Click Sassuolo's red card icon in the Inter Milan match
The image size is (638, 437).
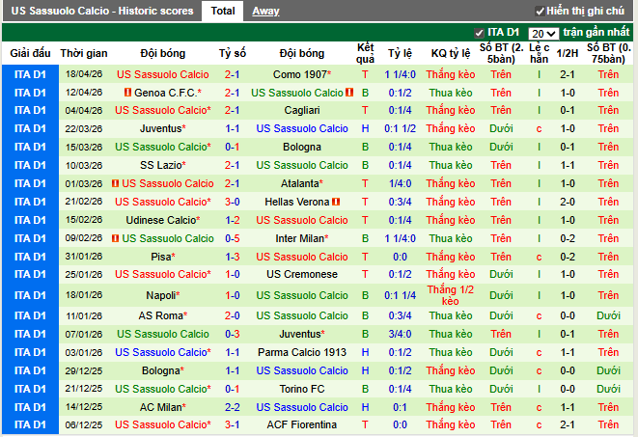[115, 239]
